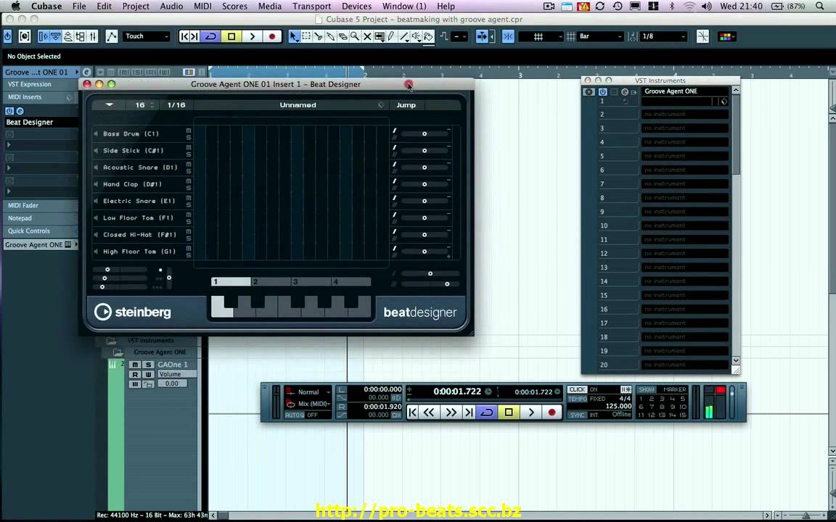Open the Media menu
Screen dimensions: 836x522
(x=270, y=7)
